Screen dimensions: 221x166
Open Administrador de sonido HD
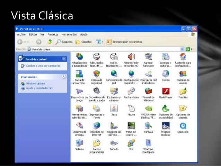[131, 57]
